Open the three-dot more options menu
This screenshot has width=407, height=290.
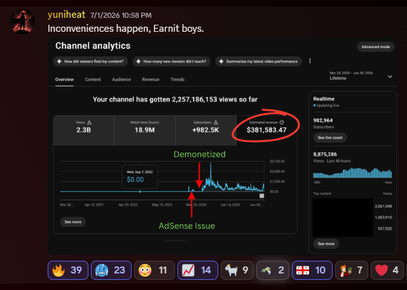coord(310,61)
